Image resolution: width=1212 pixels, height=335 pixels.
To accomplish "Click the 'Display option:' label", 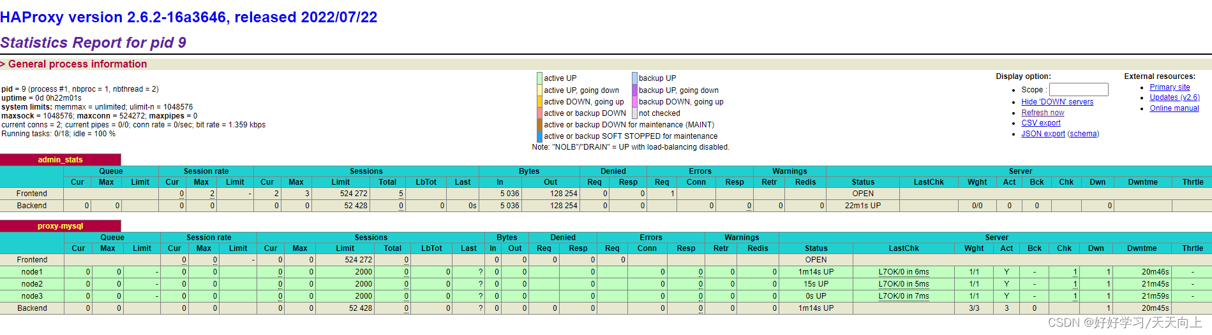I will click(1023, 76).
